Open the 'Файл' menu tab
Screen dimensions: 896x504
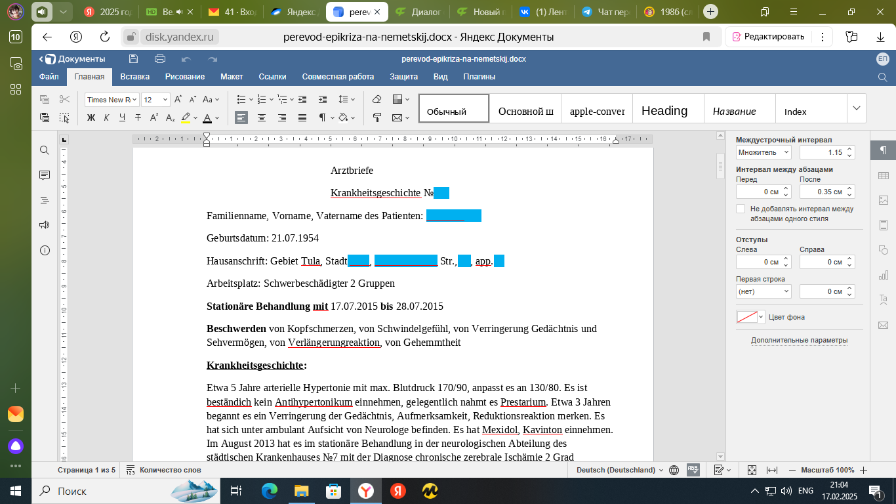[49, 77]
